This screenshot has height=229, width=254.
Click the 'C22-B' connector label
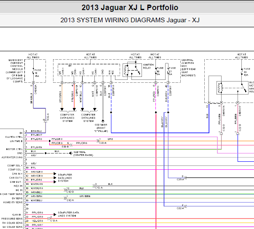point(240,127)
